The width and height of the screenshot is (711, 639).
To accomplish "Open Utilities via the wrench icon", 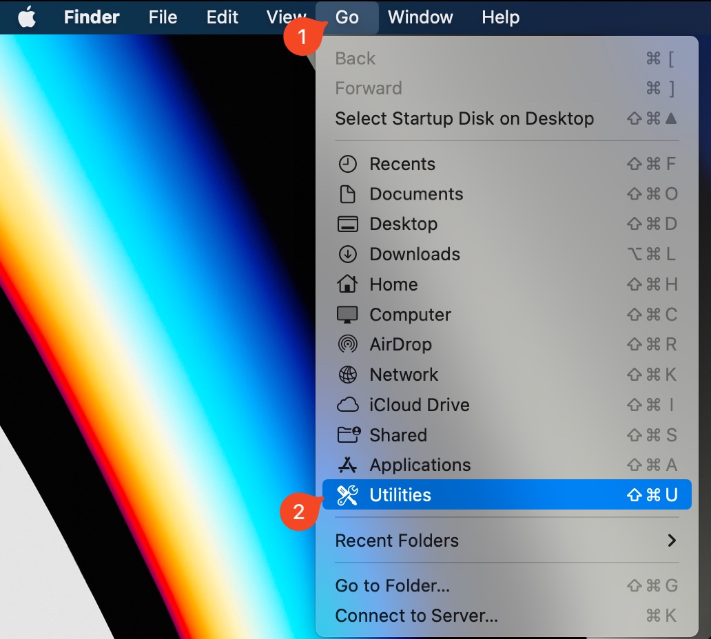I will [x=348, y=494].
